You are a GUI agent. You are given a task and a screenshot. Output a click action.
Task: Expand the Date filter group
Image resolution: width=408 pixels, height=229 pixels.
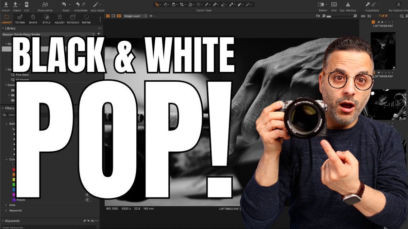tap(6, 205)
